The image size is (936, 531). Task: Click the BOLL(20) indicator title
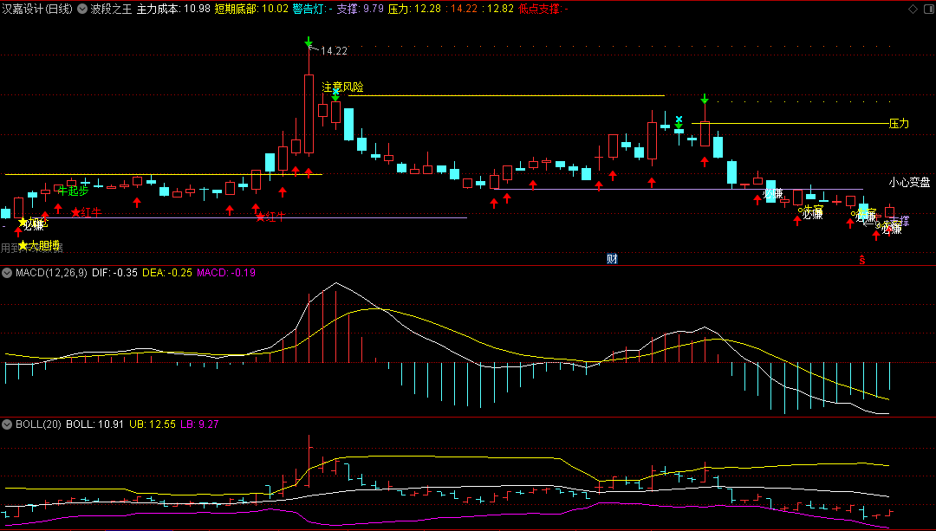(38, 424)
